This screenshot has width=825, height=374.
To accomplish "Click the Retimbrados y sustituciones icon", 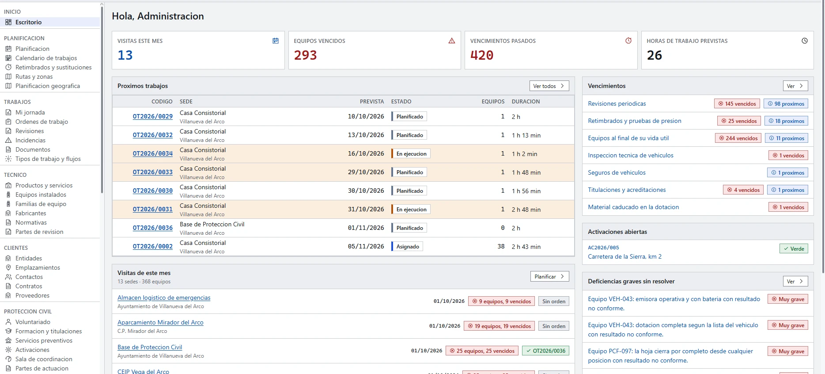I will 8,67.
